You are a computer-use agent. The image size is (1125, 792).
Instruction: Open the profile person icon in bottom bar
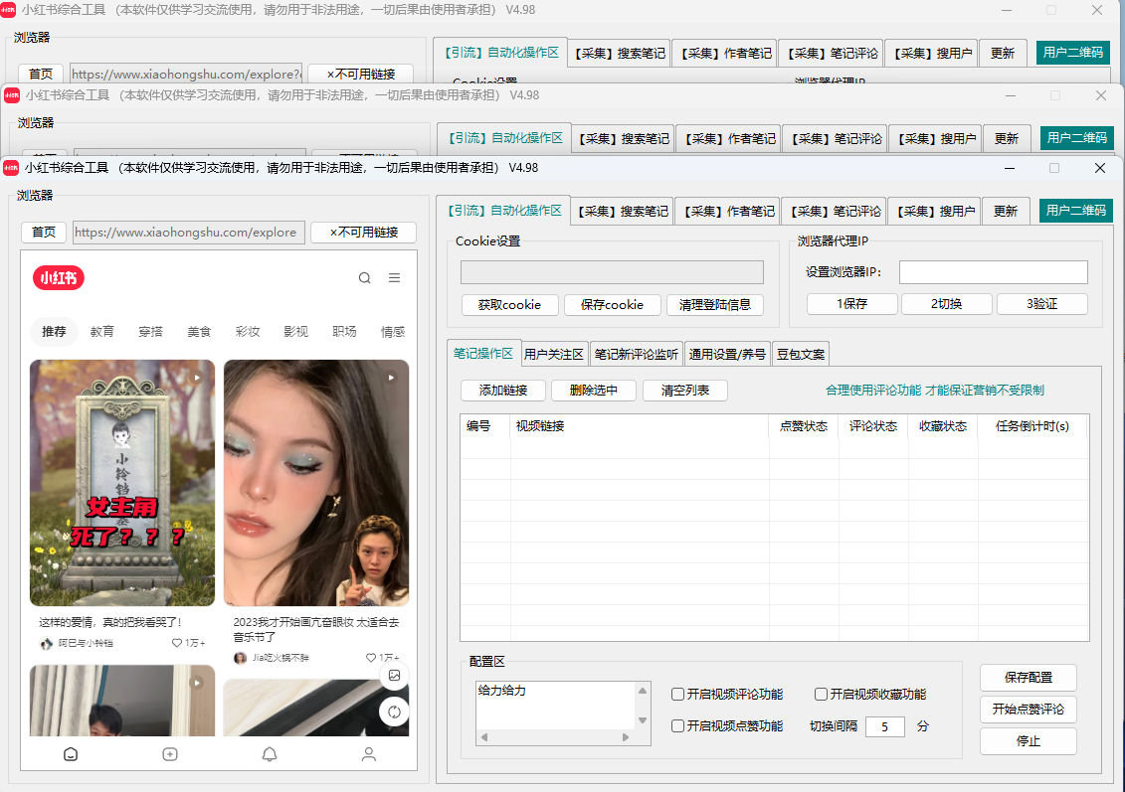369,754
